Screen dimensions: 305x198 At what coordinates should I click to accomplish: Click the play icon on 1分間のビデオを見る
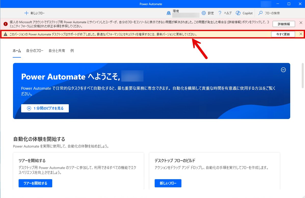tap(29, 108)
